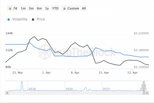The width and height of the screenshot is (154, 103).
Task: Choose the 1y time range
Action: click(47, 8)
